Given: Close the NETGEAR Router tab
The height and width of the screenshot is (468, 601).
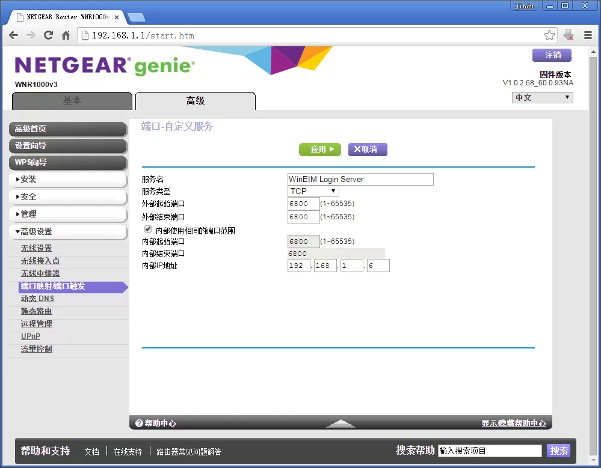Looking at the screenshot, I should 117,17.
